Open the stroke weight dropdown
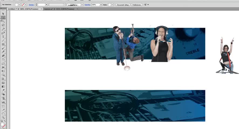The height and width of the screenshot is (129, 239). 46,5
